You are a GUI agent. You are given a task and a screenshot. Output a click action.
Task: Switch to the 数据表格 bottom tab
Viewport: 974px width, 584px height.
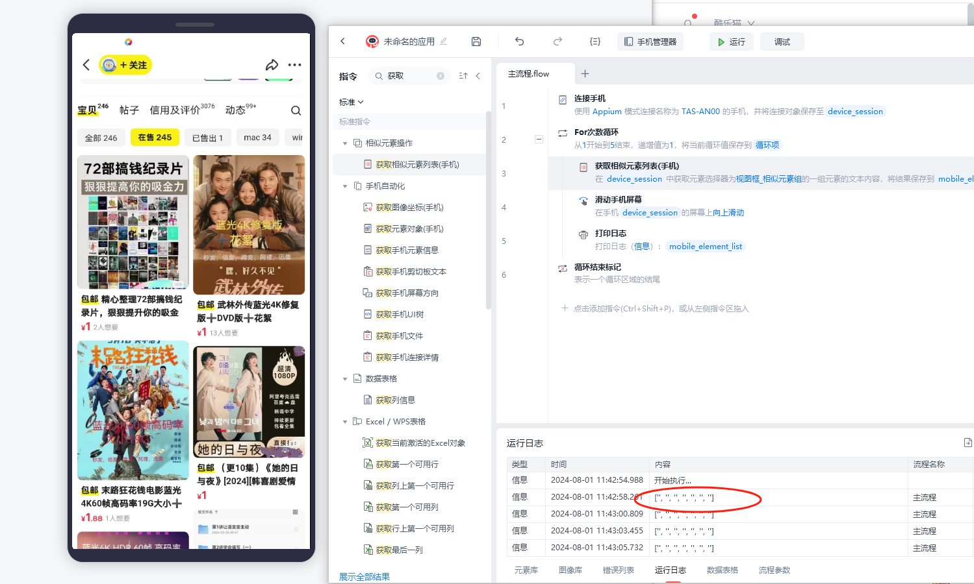[722, 570]
